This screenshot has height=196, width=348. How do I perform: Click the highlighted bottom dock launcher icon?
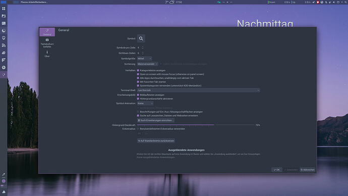pos(4,75)
